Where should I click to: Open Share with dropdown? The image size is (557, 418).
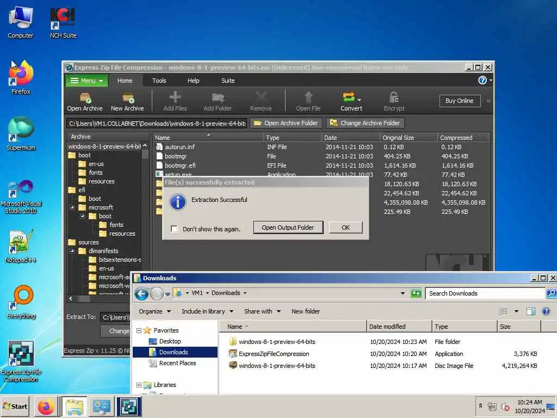coord(262,311)
